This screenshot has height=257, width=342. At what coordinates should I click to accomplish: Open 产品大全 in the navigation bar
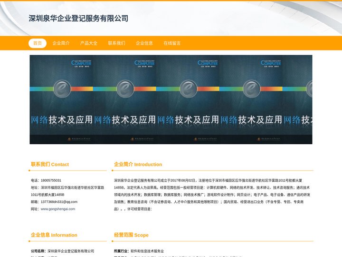click(x=88, y=43)
